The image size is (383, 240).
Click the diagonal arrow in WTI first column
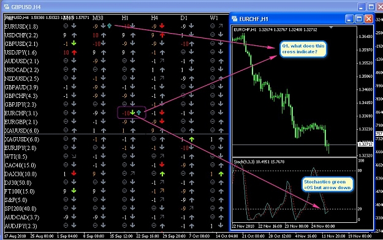(x=74, y=156)
